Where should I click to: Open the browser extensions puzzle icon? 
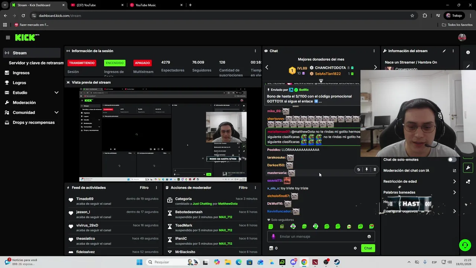pyautogui.click(x=425, y=16)
